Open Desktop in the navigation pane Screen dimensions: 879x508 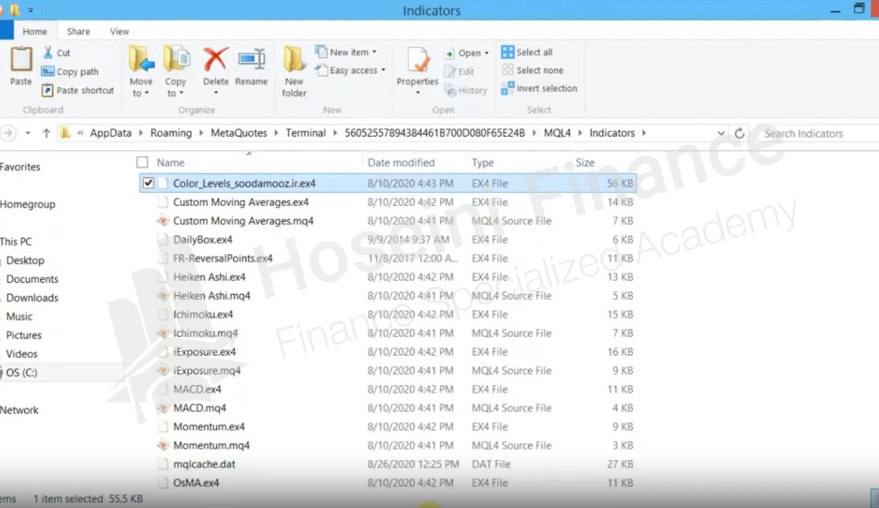(x=25, y=260)
